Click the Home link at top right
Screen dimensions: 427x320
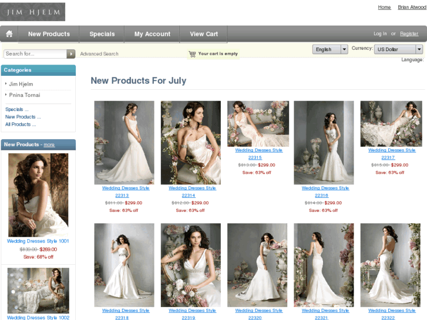tap(384, 7)
